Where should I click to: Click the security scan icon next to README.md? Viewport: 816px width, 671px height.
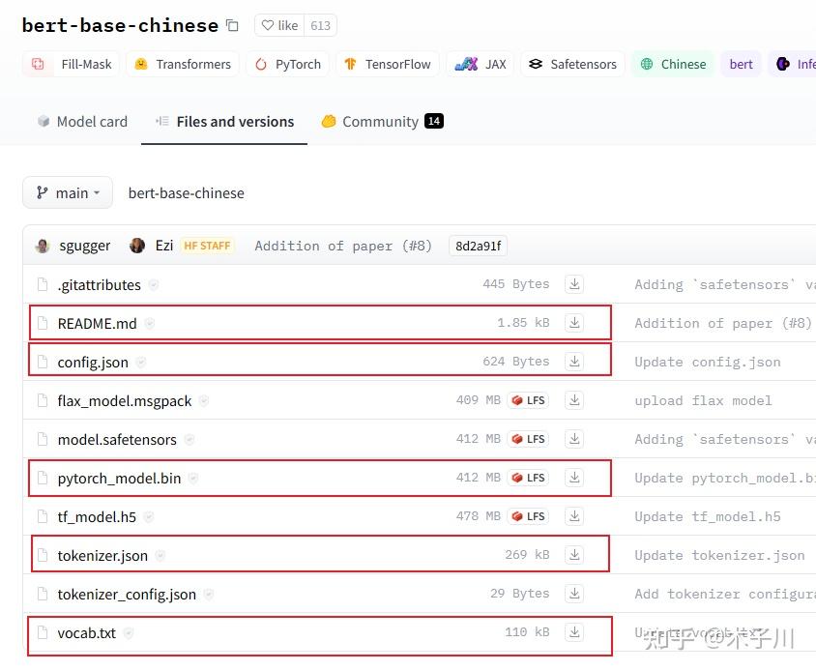[x=149, y=323]
